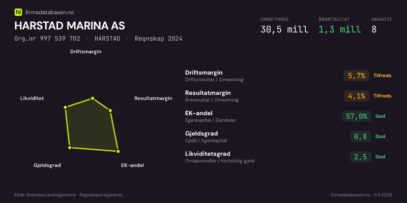Screen dimensions: 407x203
Task: Click the 4,1% Resultatmargin value badge
Action: (357, 96)
